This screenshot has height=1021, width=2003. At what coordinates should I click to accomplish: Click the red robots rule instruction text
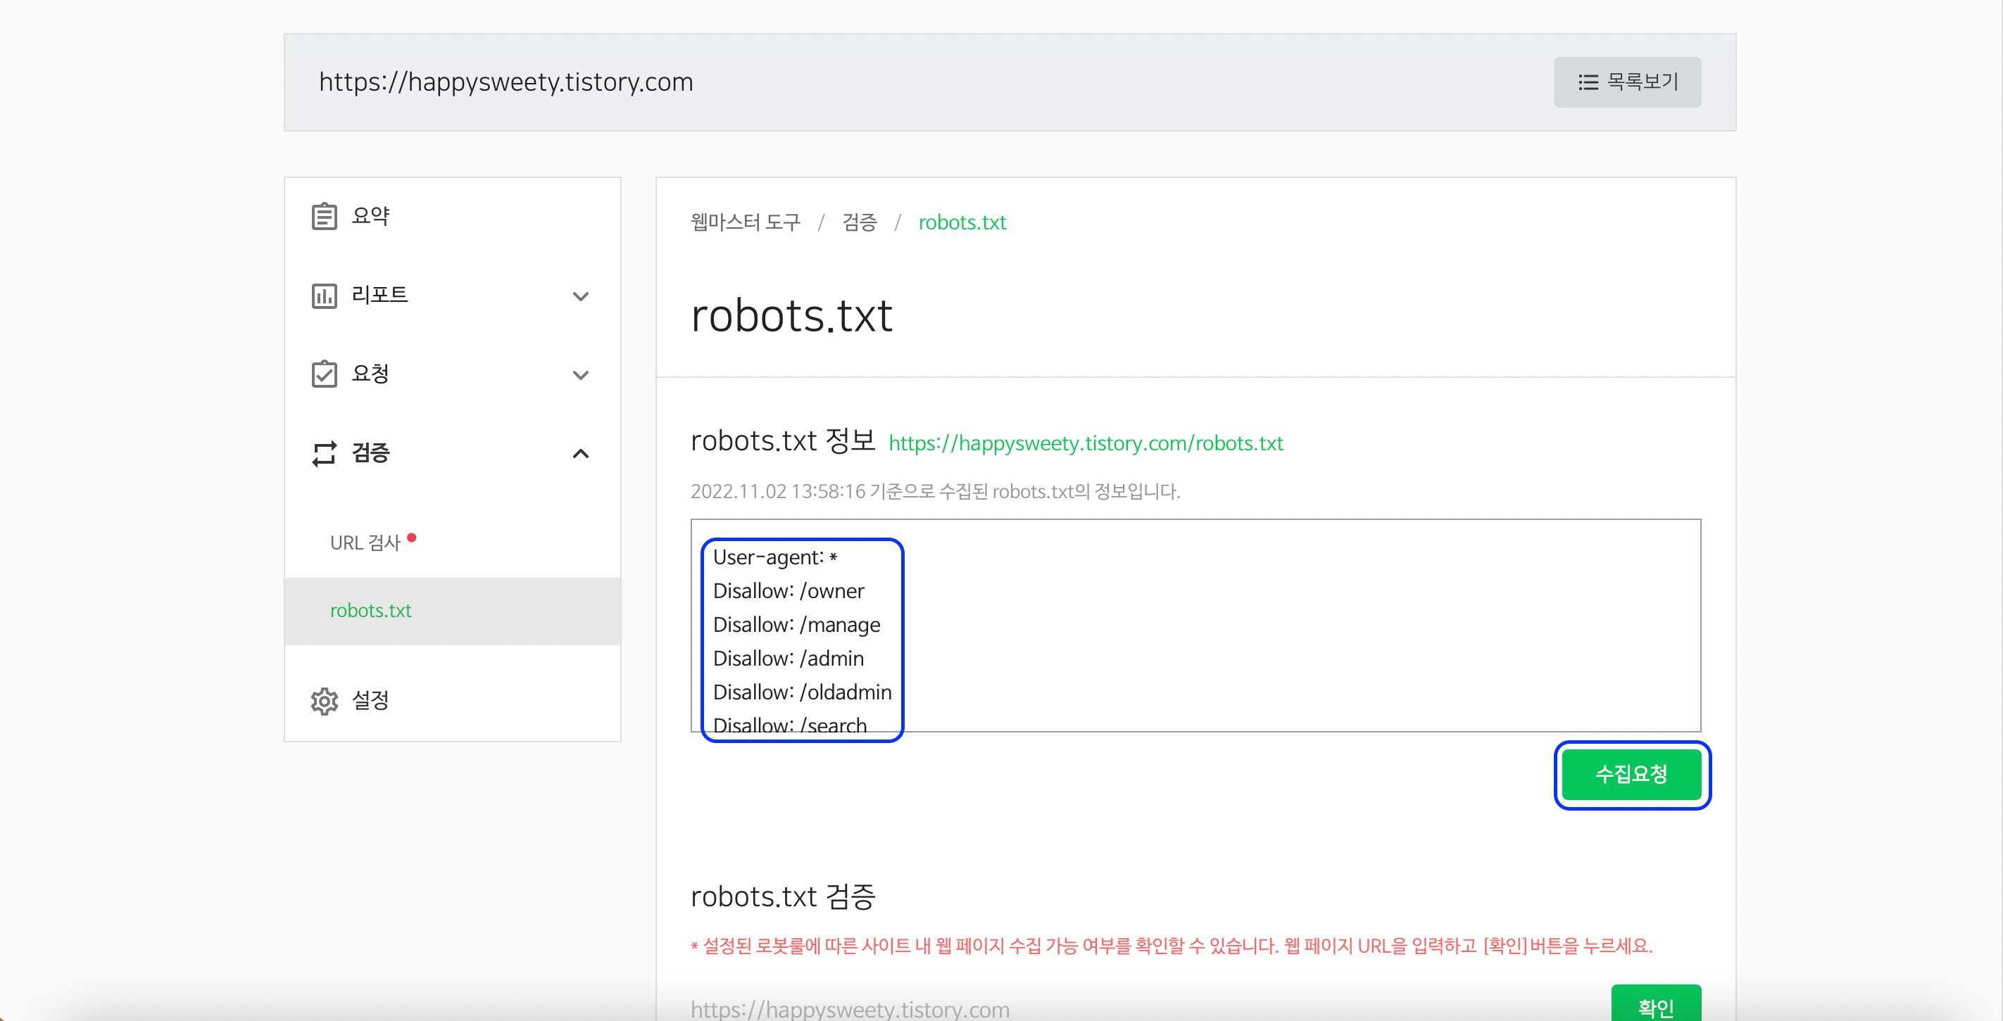pos(1172,946)
